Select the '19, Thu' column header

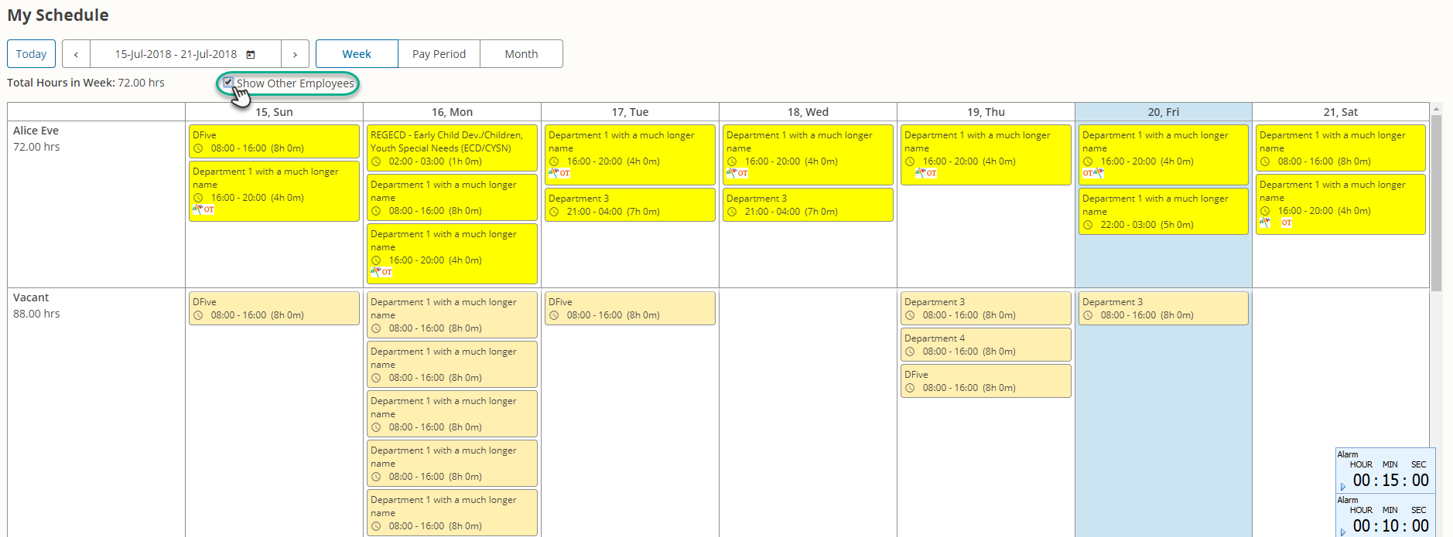pos(986,112)
